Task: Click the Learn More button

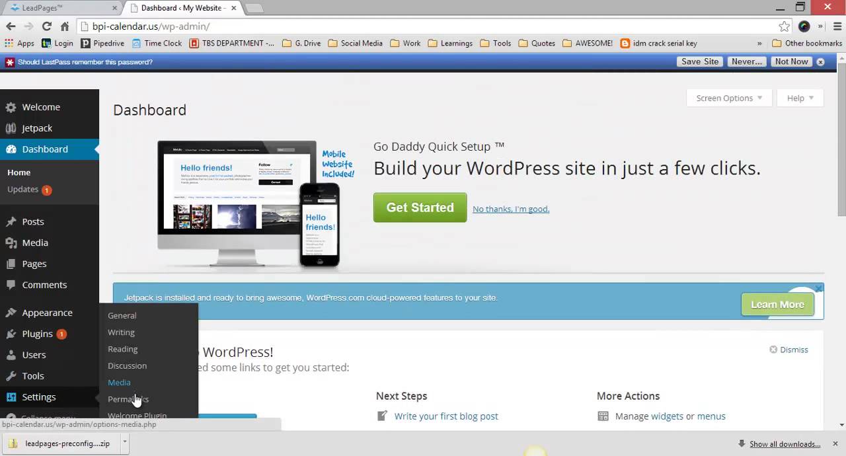Action: [777, 305]
